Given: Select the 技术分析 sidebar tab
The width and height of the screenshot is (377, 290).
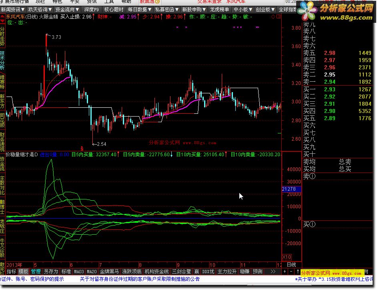Looking at the screenshot, I should pyautogui.click(x=2, y=60).
